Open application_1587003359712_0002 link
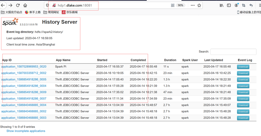 [x=24, y=73]
